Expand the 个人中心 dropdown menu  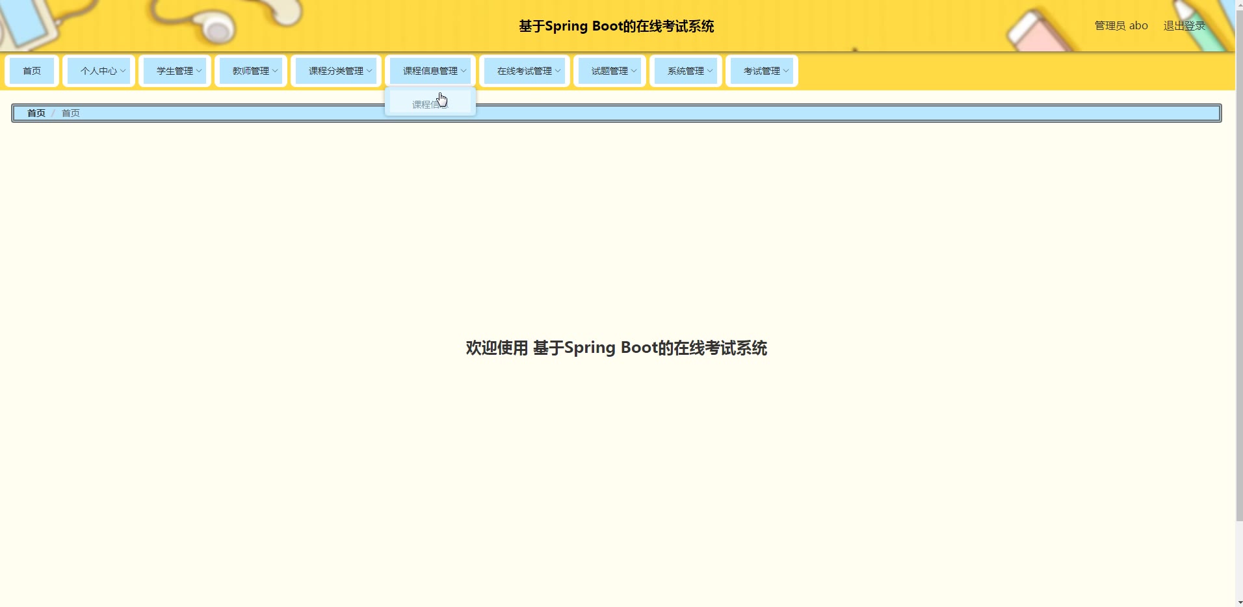99,71
